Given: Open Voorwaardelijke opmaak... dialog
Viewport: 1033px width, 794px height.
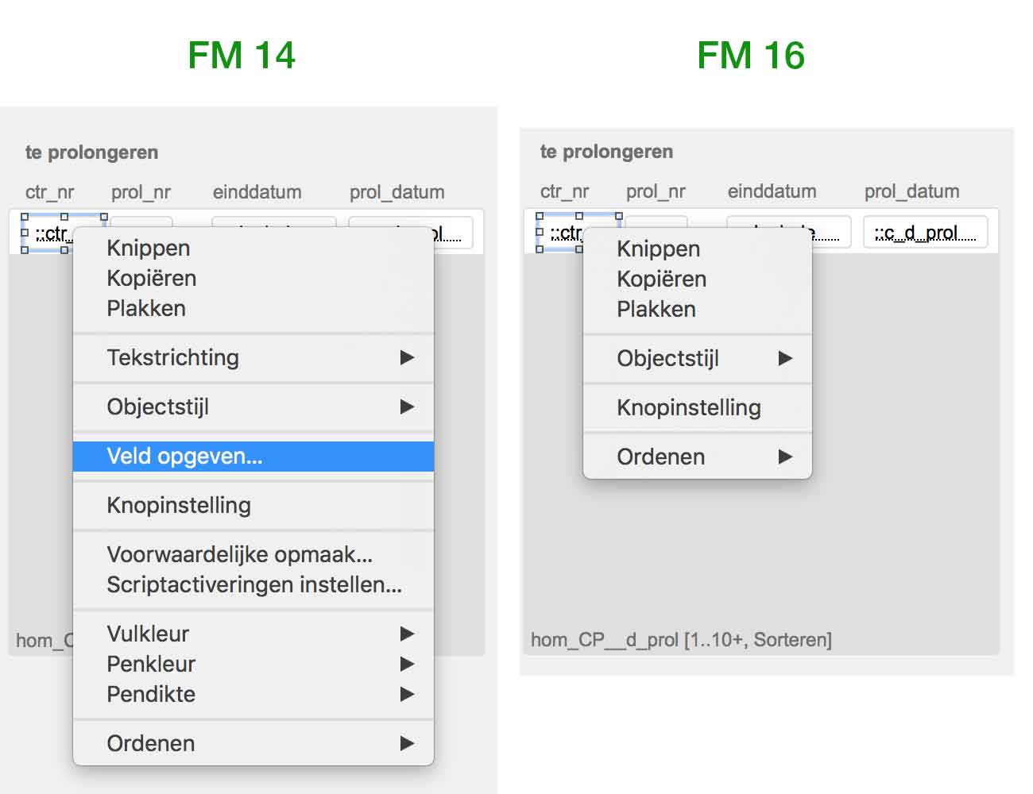Looking at the screenshot, I should [239, 554].
